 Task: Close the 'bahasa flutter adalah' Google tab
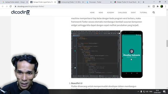27,2
